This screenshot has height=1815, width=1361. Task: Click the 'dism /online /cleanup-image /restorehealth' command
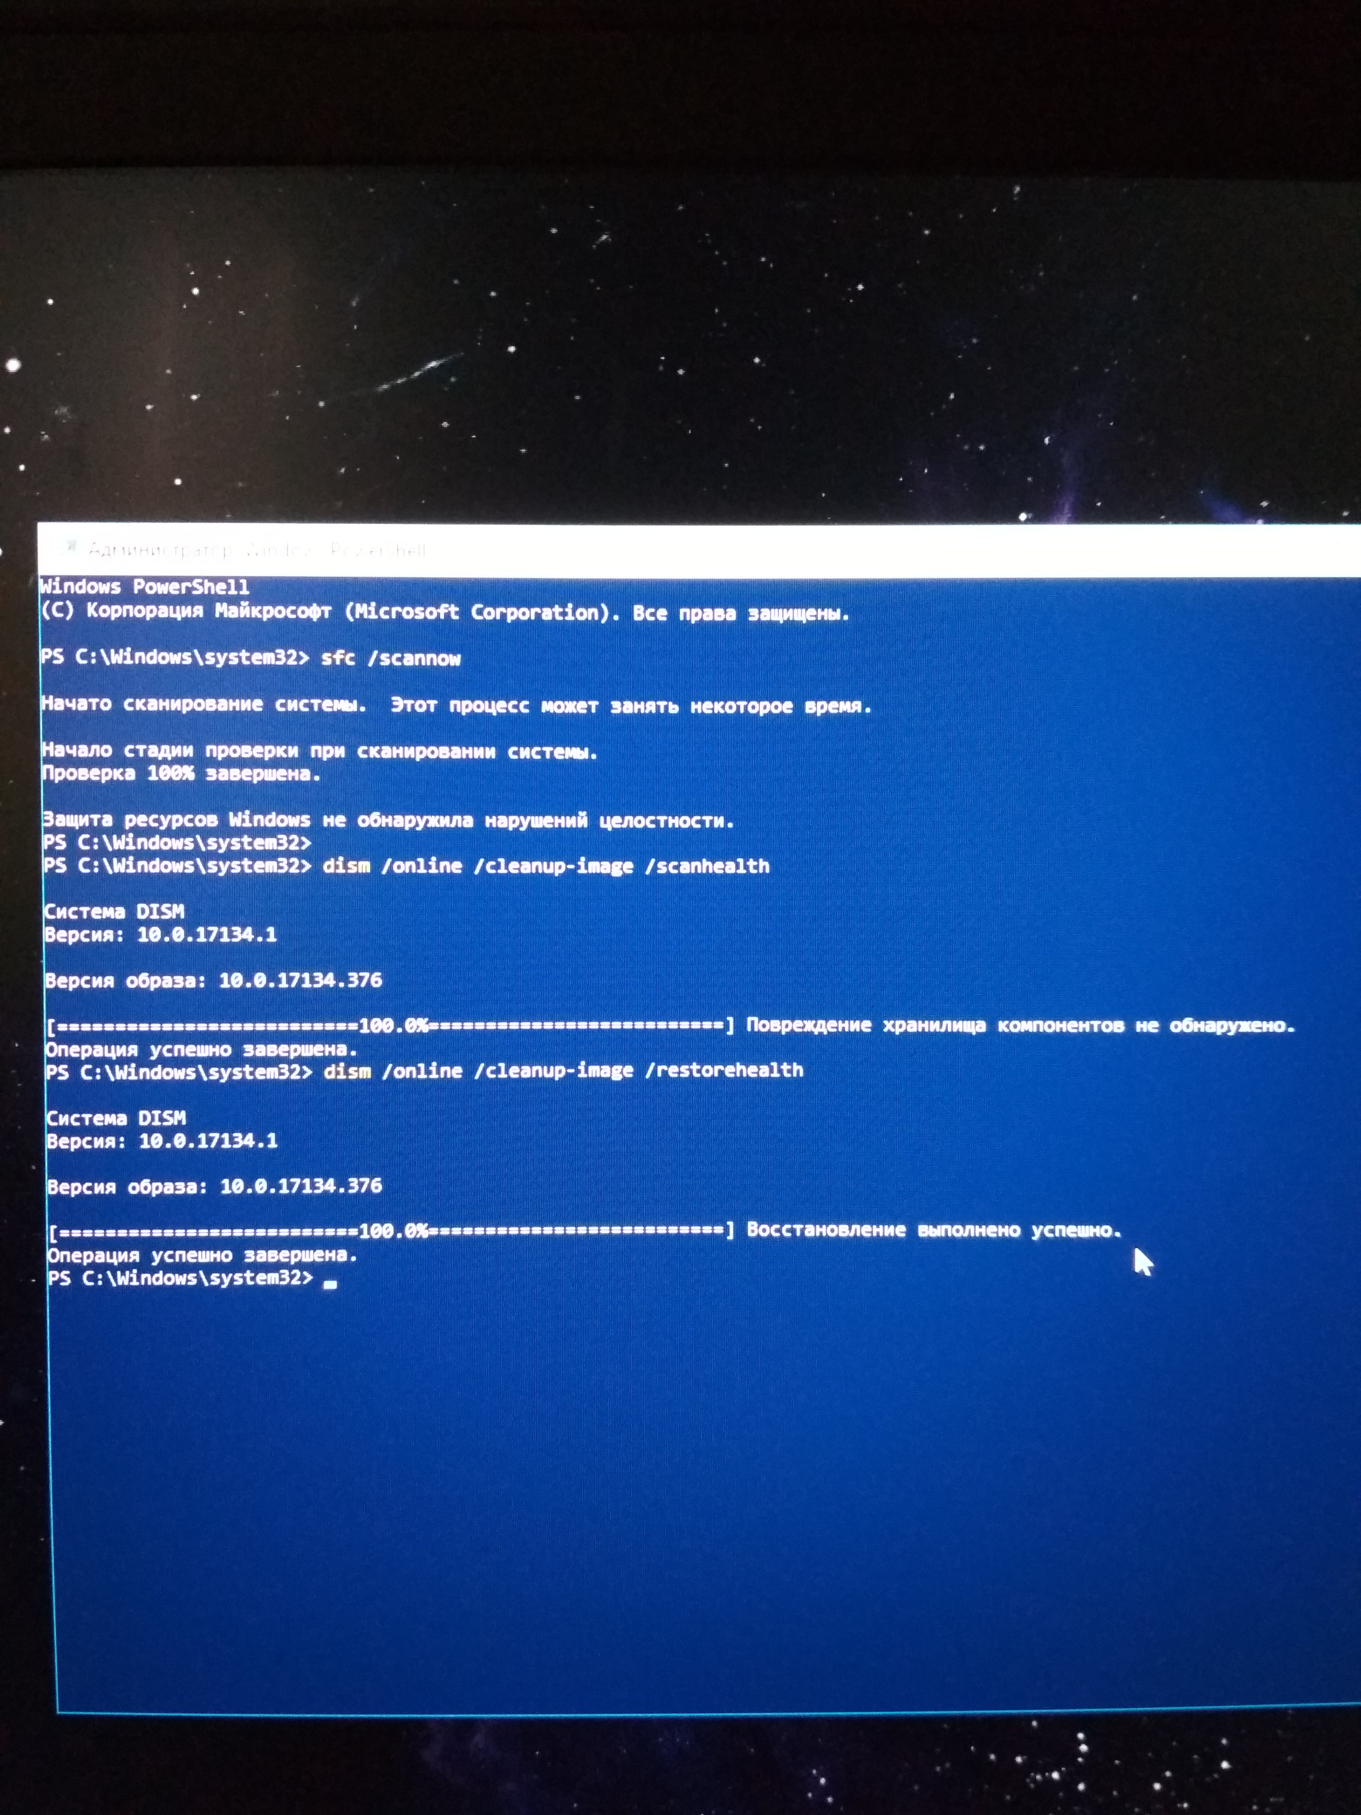563,1071
